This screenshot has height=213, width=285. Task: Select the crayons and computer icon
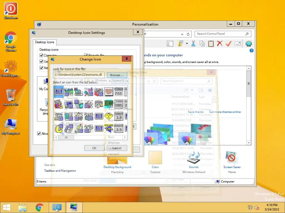click(79, 92)
